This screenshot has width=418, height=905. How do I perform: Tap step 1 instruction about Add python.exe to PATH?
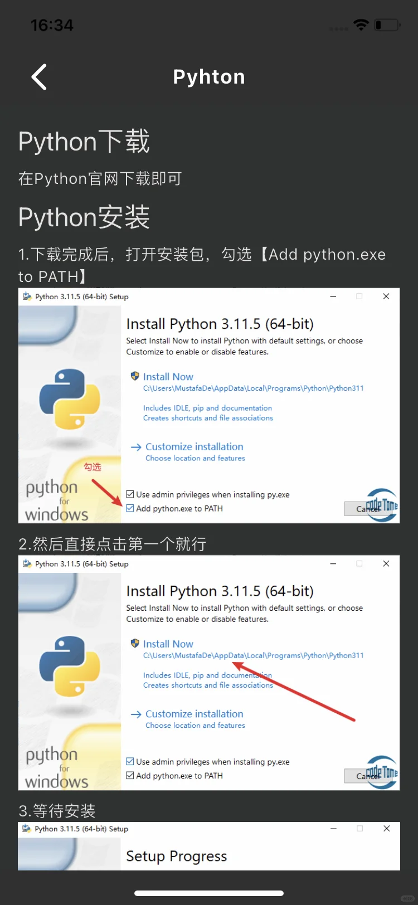pos(202,265)
